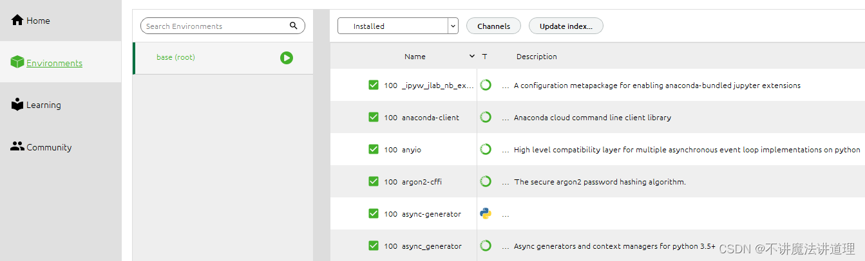Image resolution: width=865 pixels, height=261 pixels.
Task: Open the Environments tab
Action: [61, 62]
